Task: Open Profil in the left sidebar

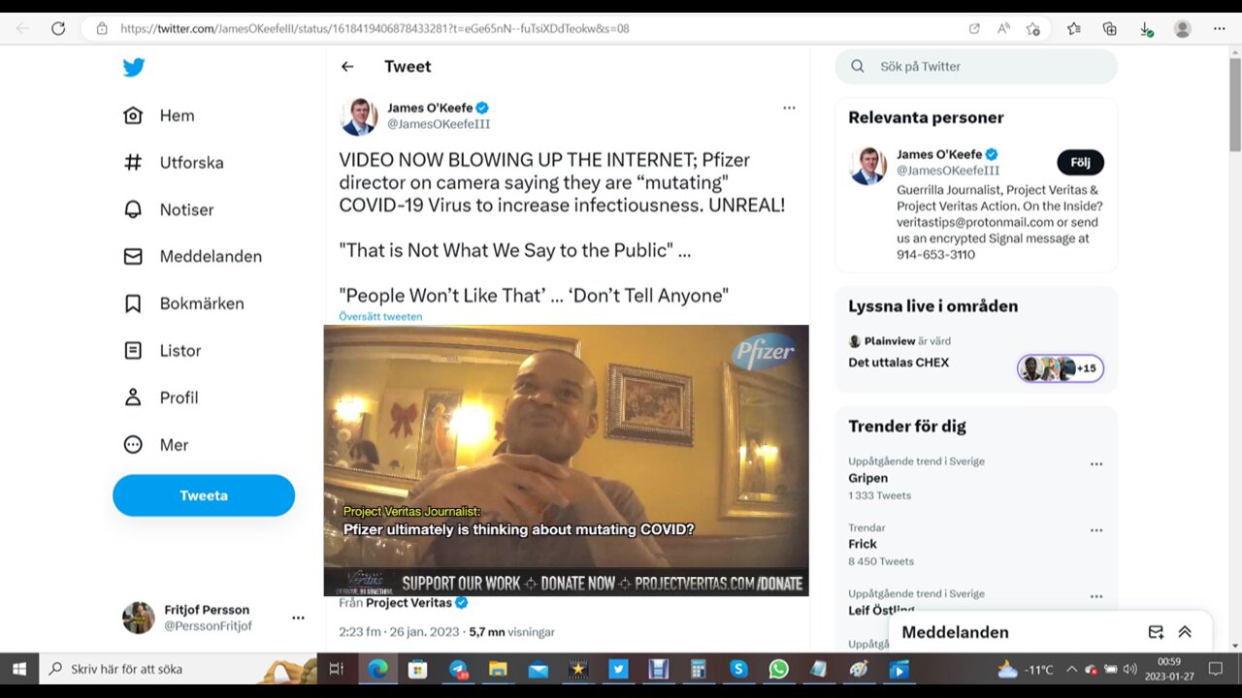Action: [160, 397]
